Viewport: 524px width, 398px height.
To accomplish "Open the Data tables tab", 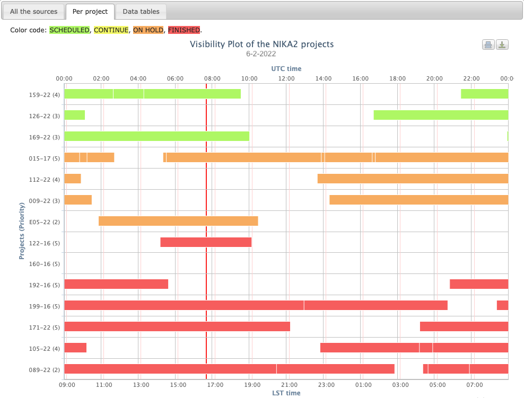I will click(x=141, y=11).
